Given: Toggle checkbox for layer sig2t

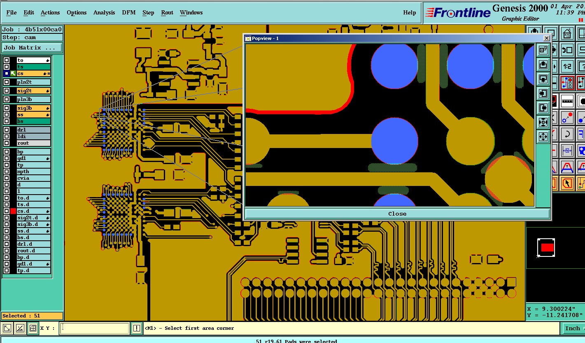Looking at the screenshot, I should click(x=7, y=91).
